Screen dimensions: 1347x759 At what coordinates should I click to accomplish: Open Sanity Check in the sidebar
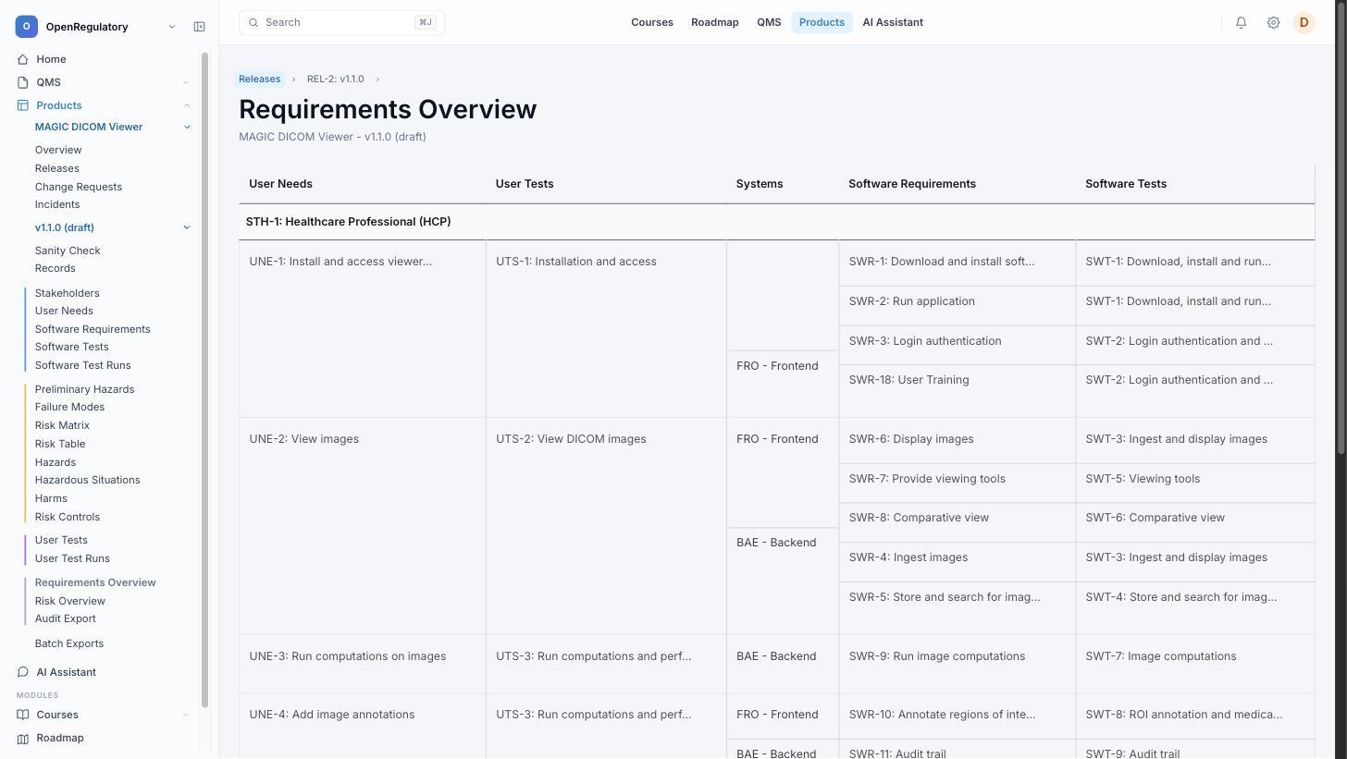tap(68, 251)
